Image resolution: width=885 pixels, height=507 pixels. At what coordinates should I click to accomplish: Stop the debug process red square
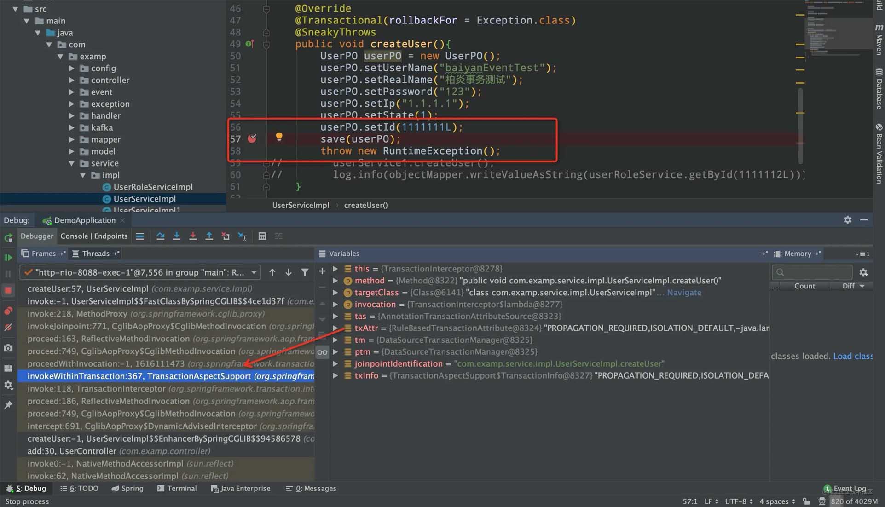8,290
